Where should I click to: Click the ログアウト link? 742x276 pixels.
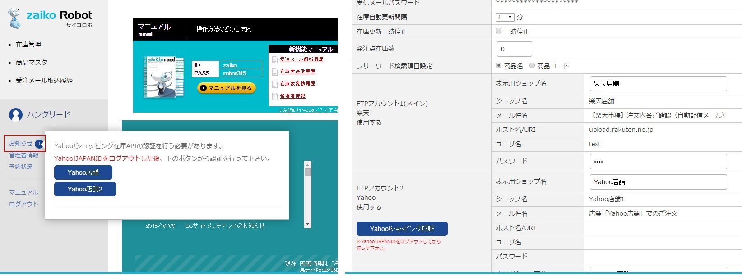23,204
